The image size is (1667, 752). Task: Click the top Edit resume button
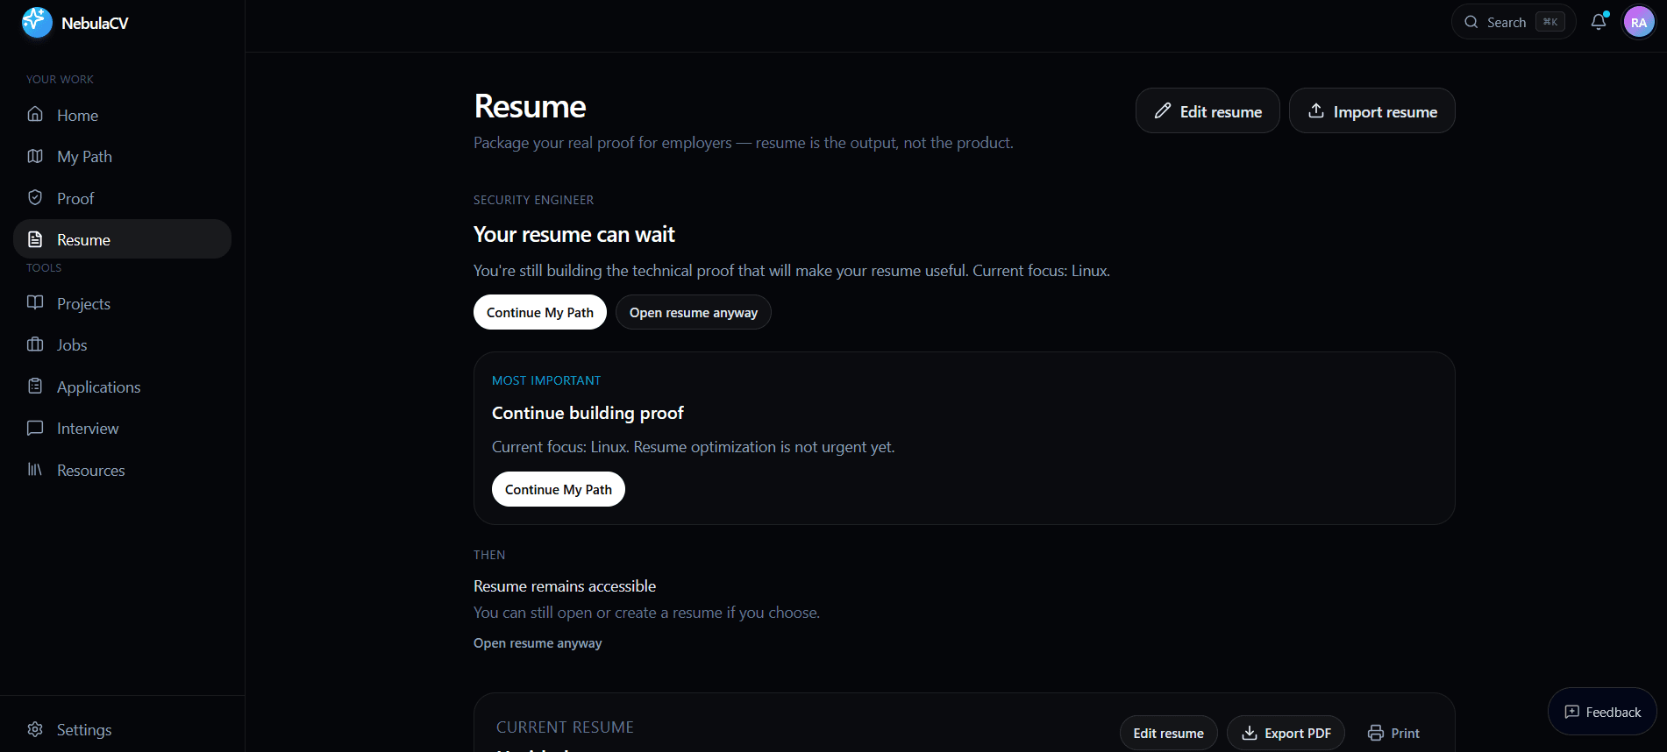1208,110
